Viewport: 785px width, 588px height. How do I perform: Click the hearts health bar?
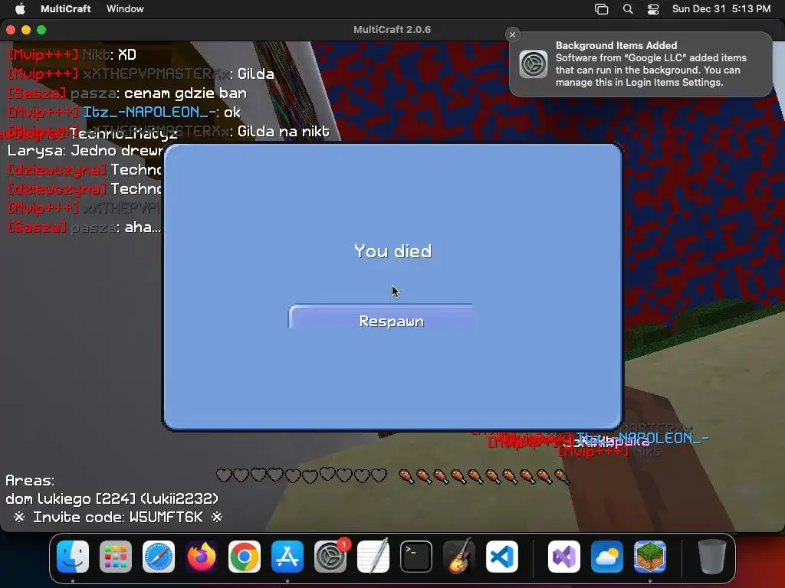301,475
